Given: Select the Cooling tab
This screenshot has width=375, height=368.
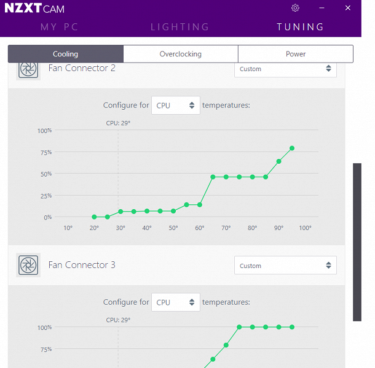Looking at the screenshot, I should (x=66, y=54).
